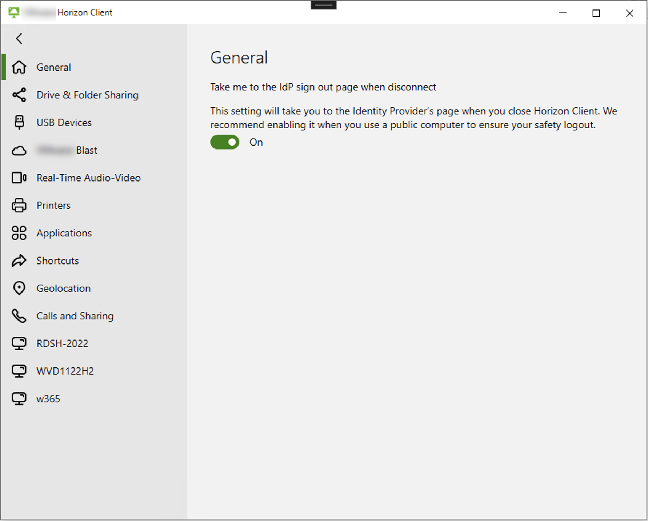Maximize the Horizon Client window

point(596,13)
